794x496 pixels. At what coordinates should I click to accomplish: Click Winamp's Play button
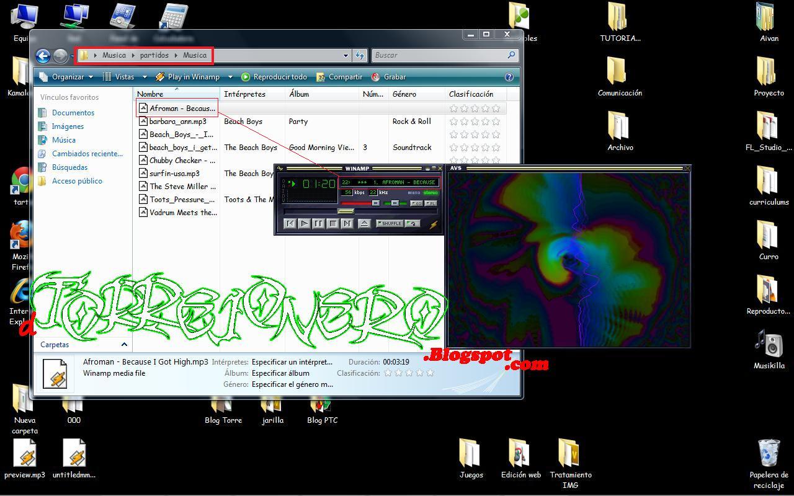click(x=304, y=224)
